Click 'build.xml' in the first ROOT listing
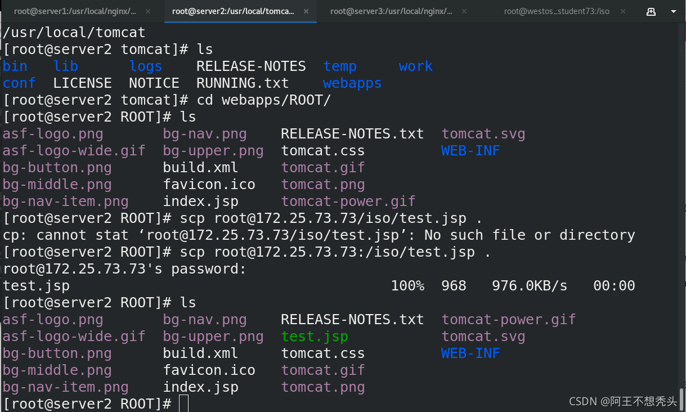 201,168
